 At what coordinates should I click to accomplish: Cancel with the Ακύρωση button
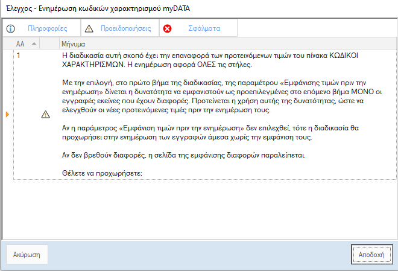tap(27, 255)
